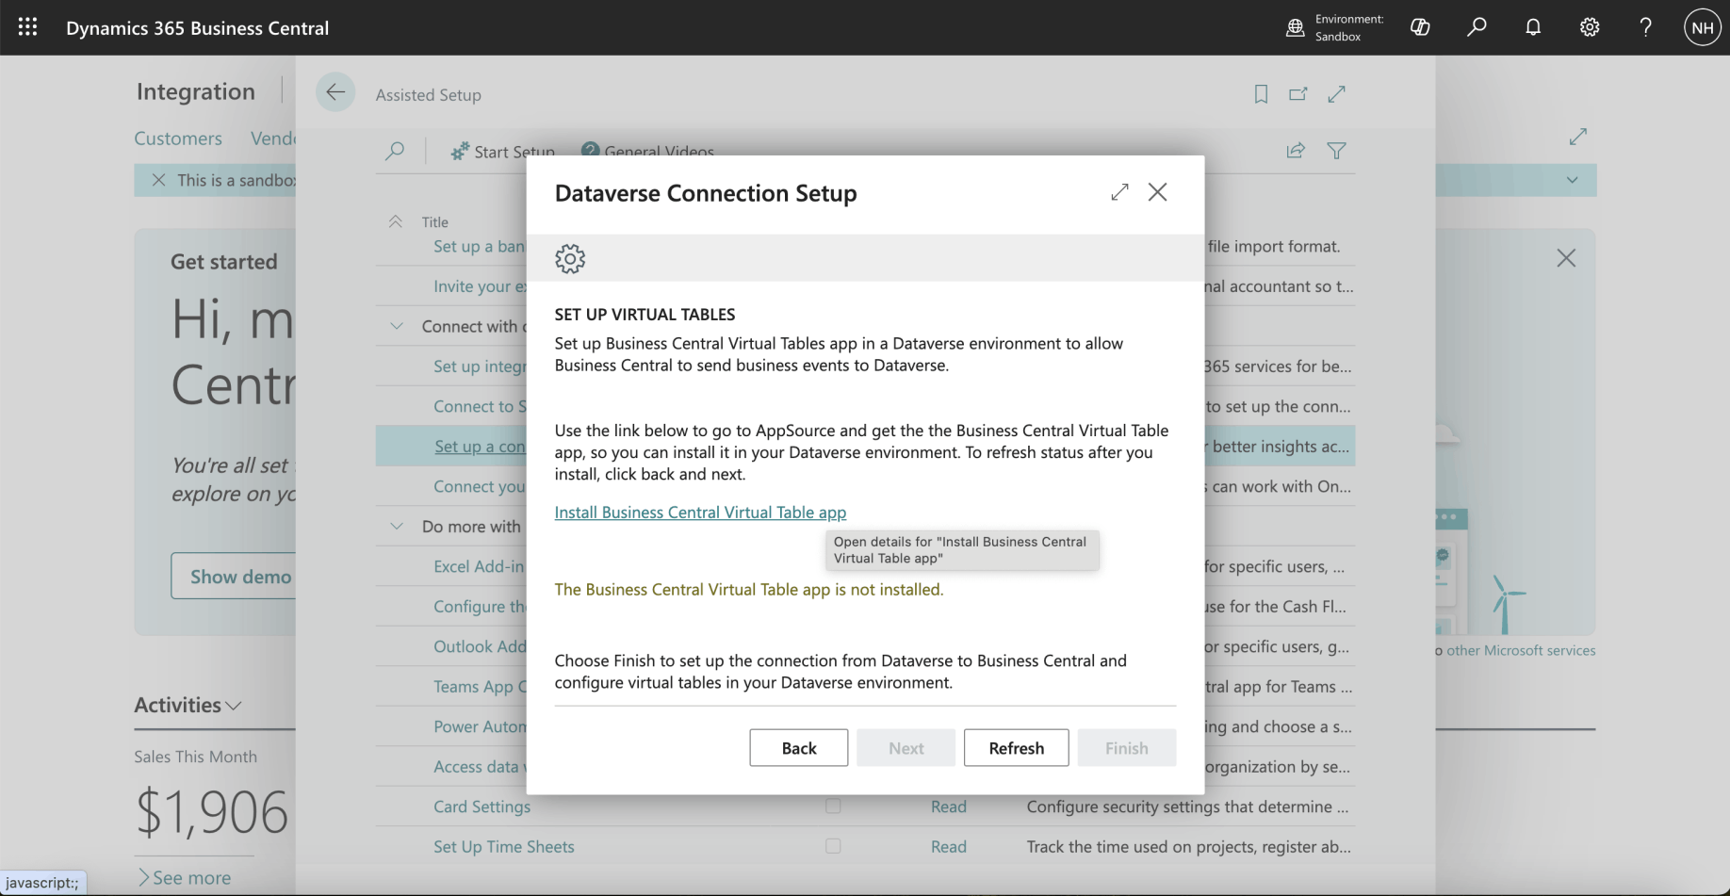The image size is (1730, 896).
Task: Open the Card Settings setup link
Action: 481,806
